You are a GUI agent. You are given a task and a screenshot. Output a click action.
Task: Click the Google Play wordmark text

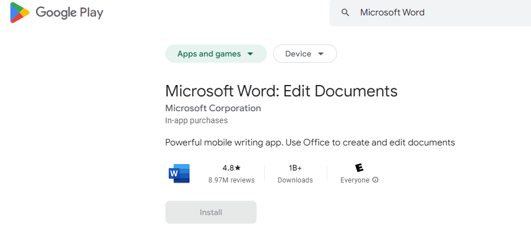(70, 13)
